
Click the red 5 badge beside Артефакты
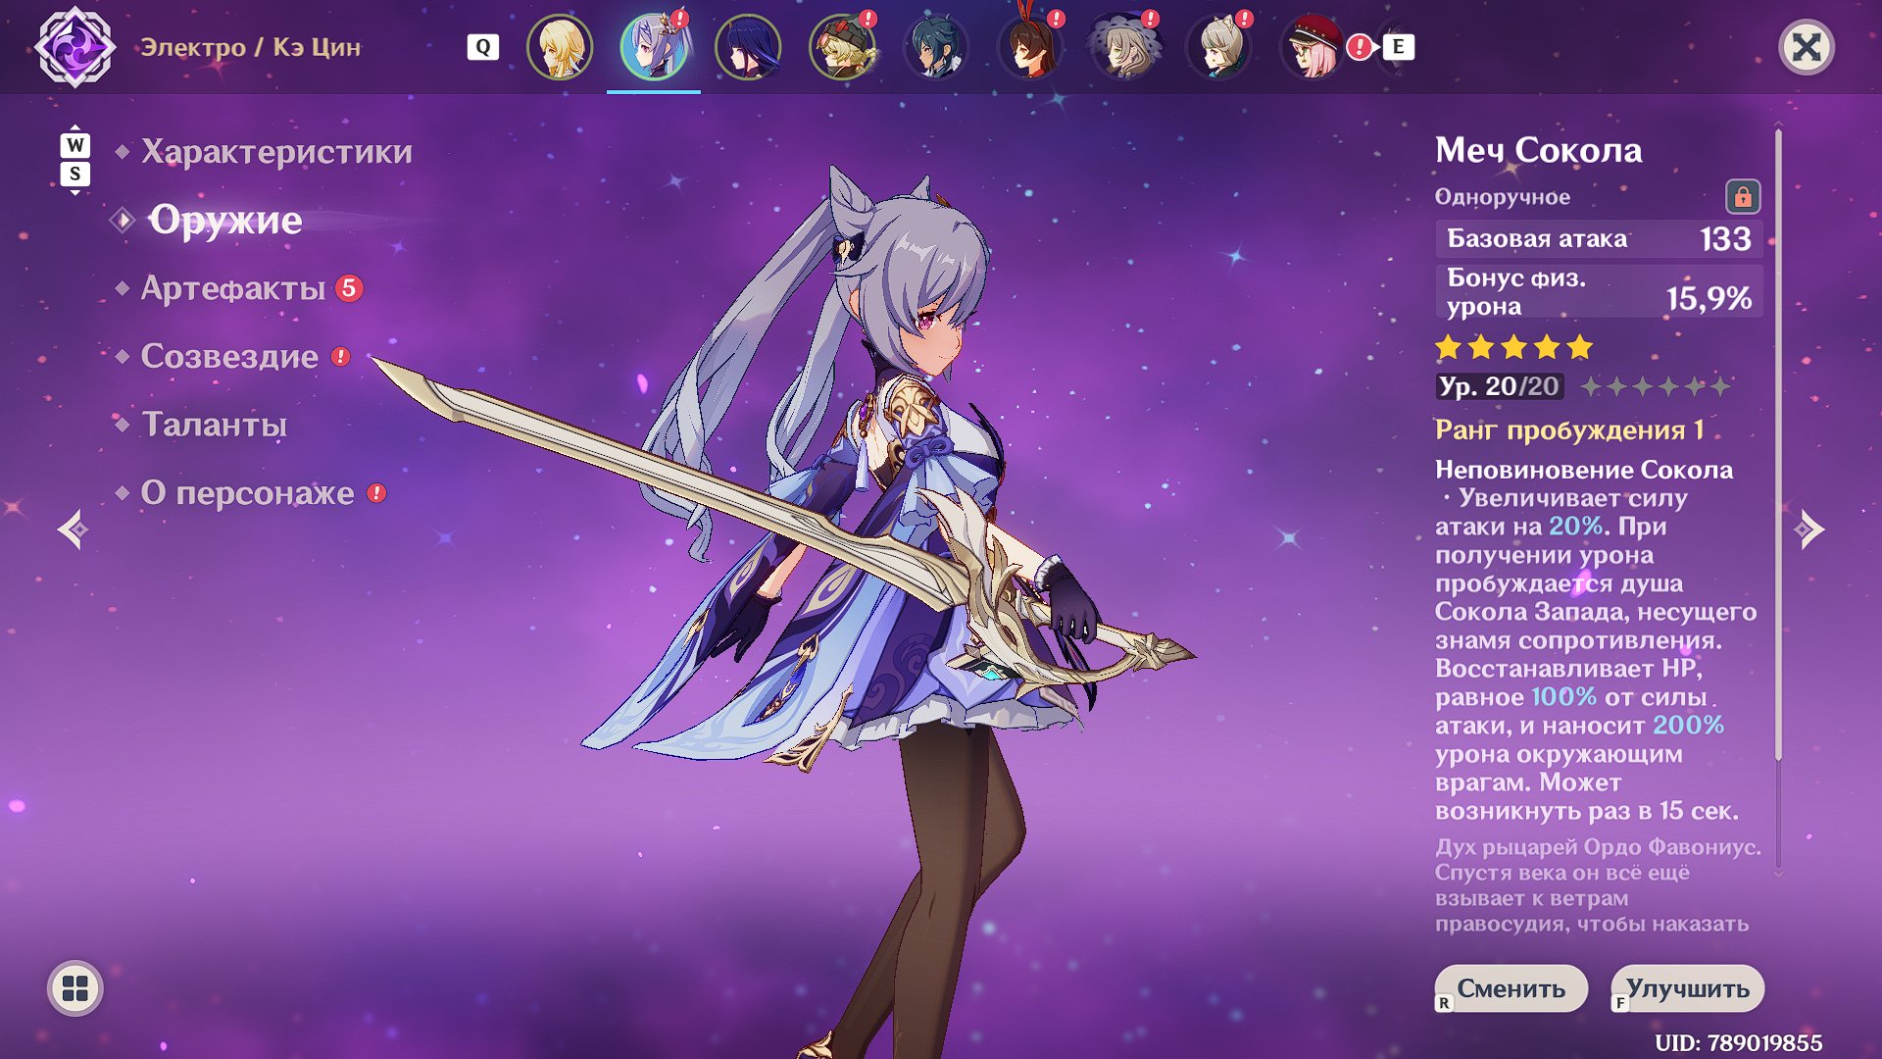tap(349, 288)
